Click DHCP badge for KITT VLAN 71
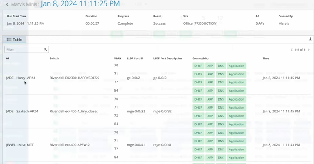314x164 pixels. click(x=198, y=141)
